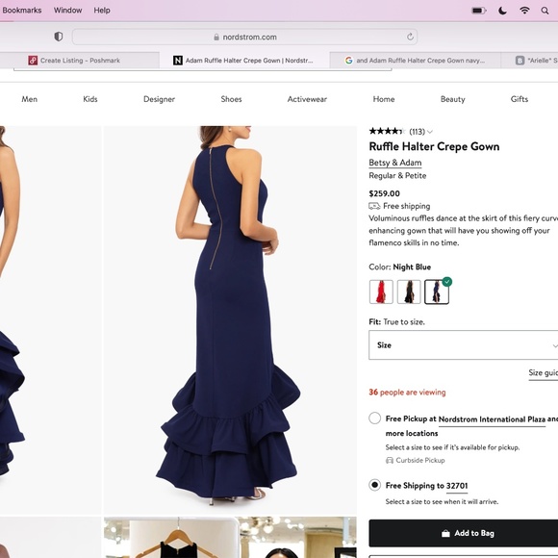Go to the Home category
Screen dimensions: 558x558
(384, 99)
